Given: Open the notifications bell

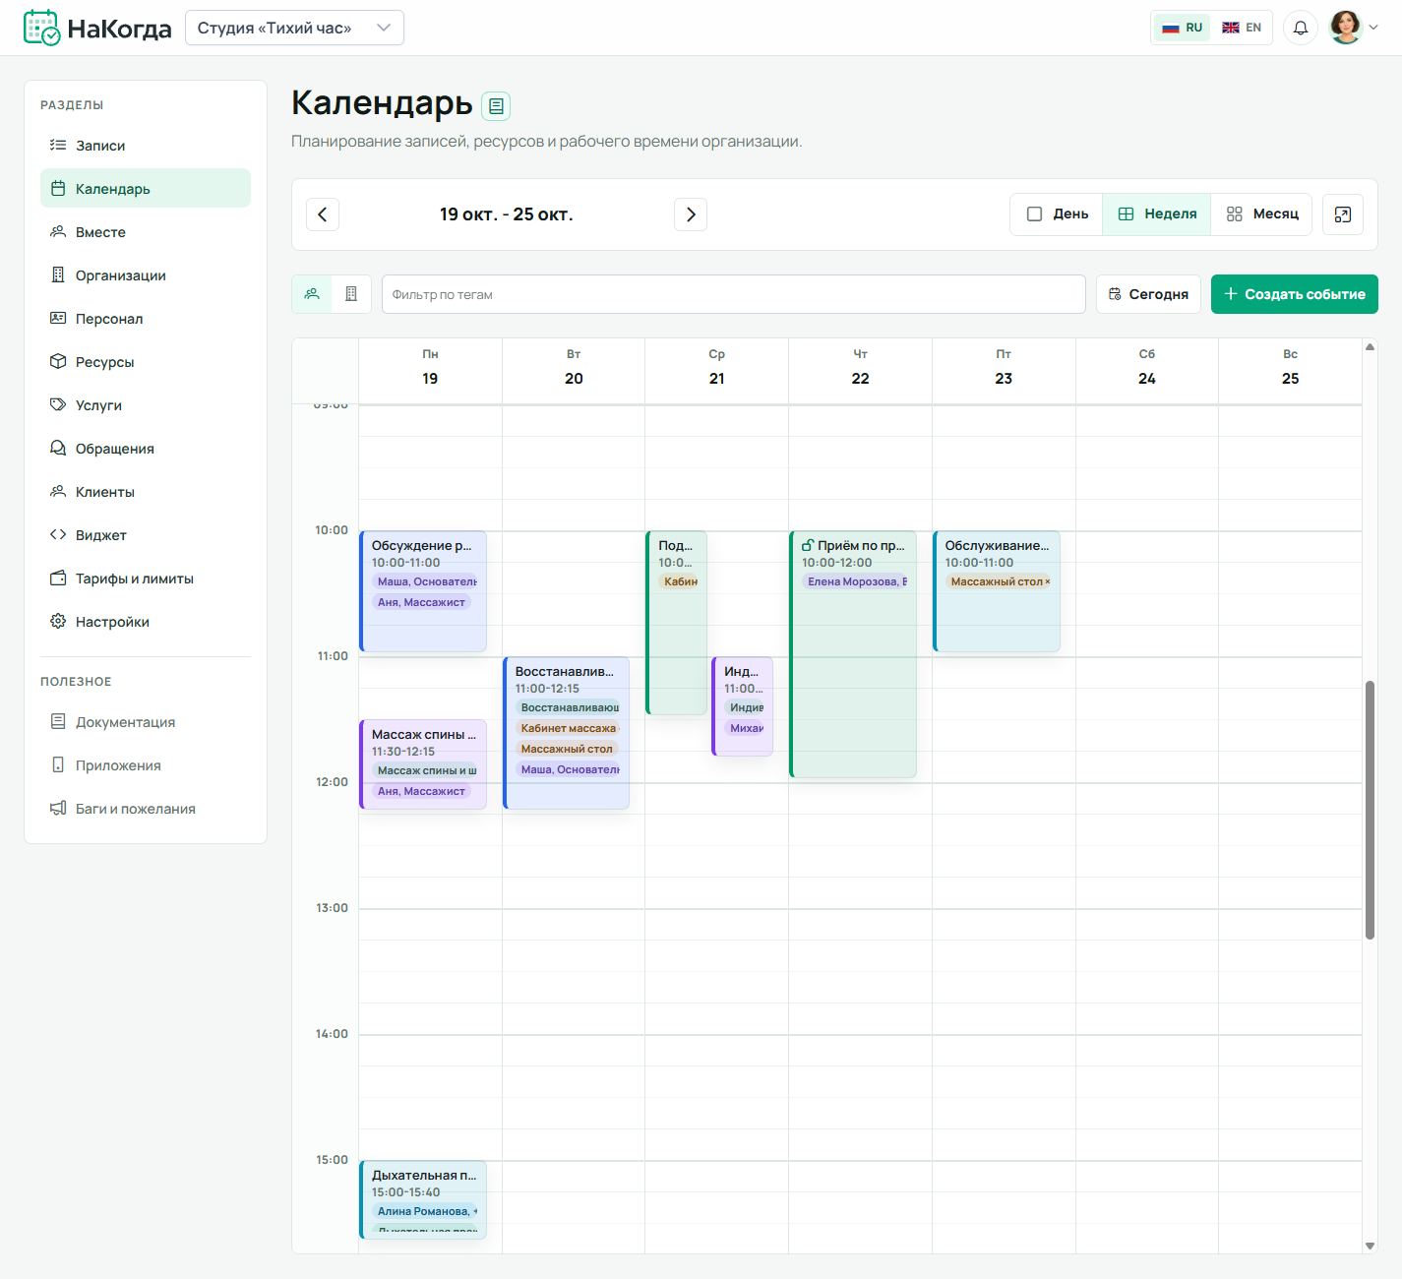Looking at the screenshot, I should pos(1300,28).
